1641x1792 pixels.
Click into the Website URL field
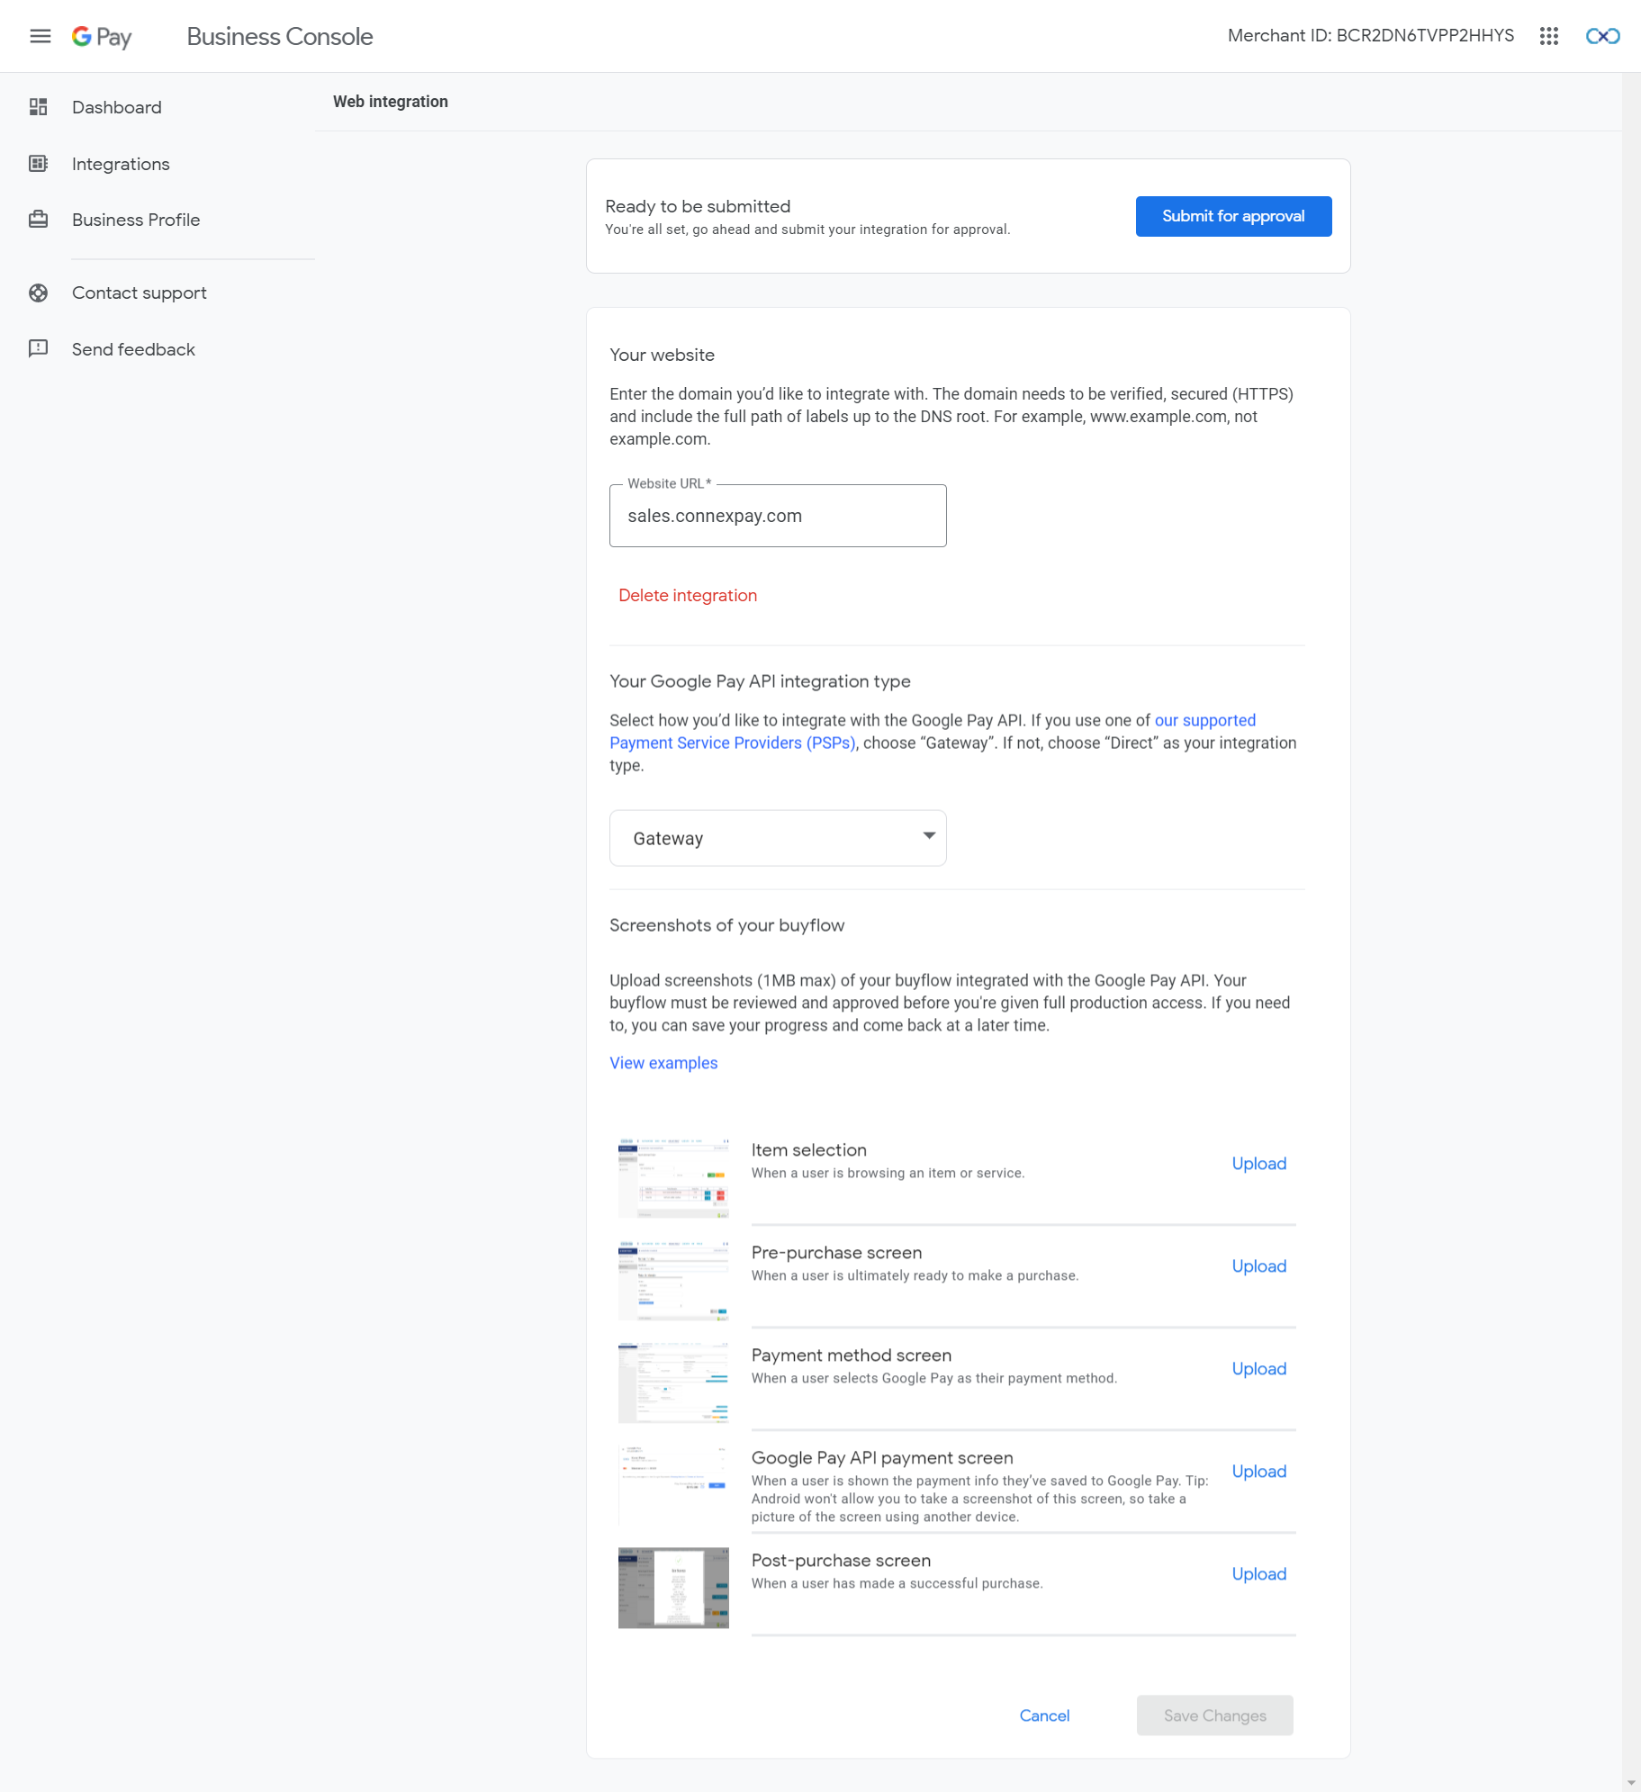click(x=778, y=516)
